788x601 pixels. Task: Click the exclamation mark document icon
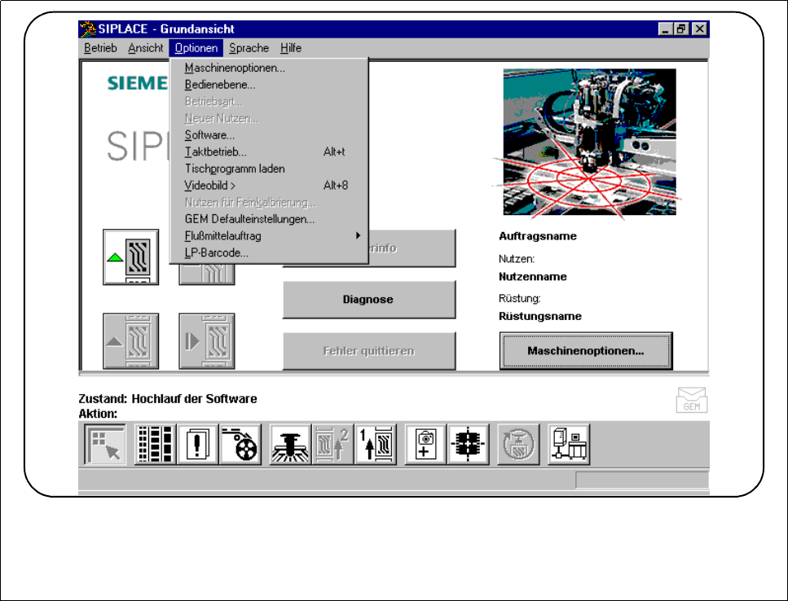[197, 445]
